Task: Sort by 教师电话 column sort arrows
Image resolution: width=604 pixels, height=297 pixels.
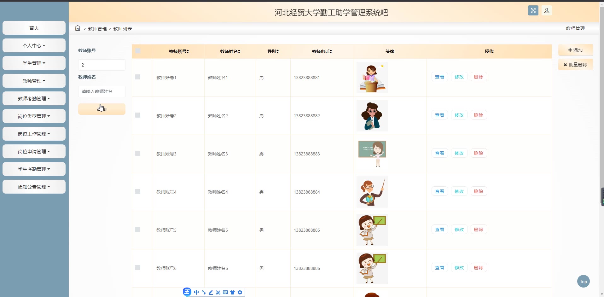Action: tap(331, 51)
